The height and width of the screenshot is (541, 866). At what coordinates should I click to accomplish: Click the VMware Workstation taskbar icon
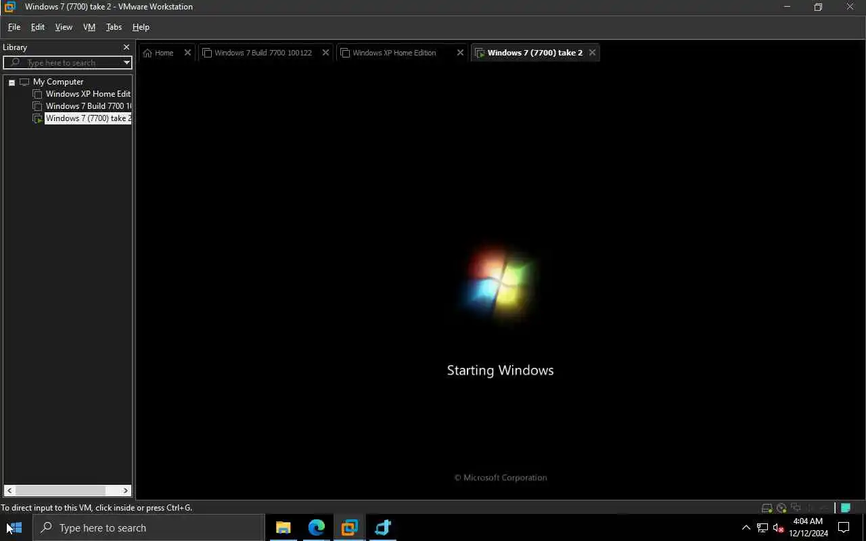pyautogui.click(x=349, y=527)
